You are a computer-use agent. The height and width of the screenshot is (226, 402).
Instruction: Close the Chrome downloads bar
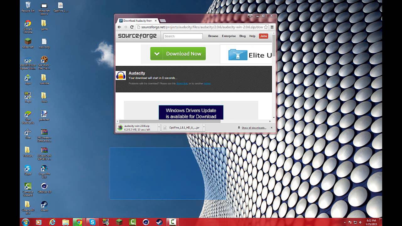tap(271, 127)
